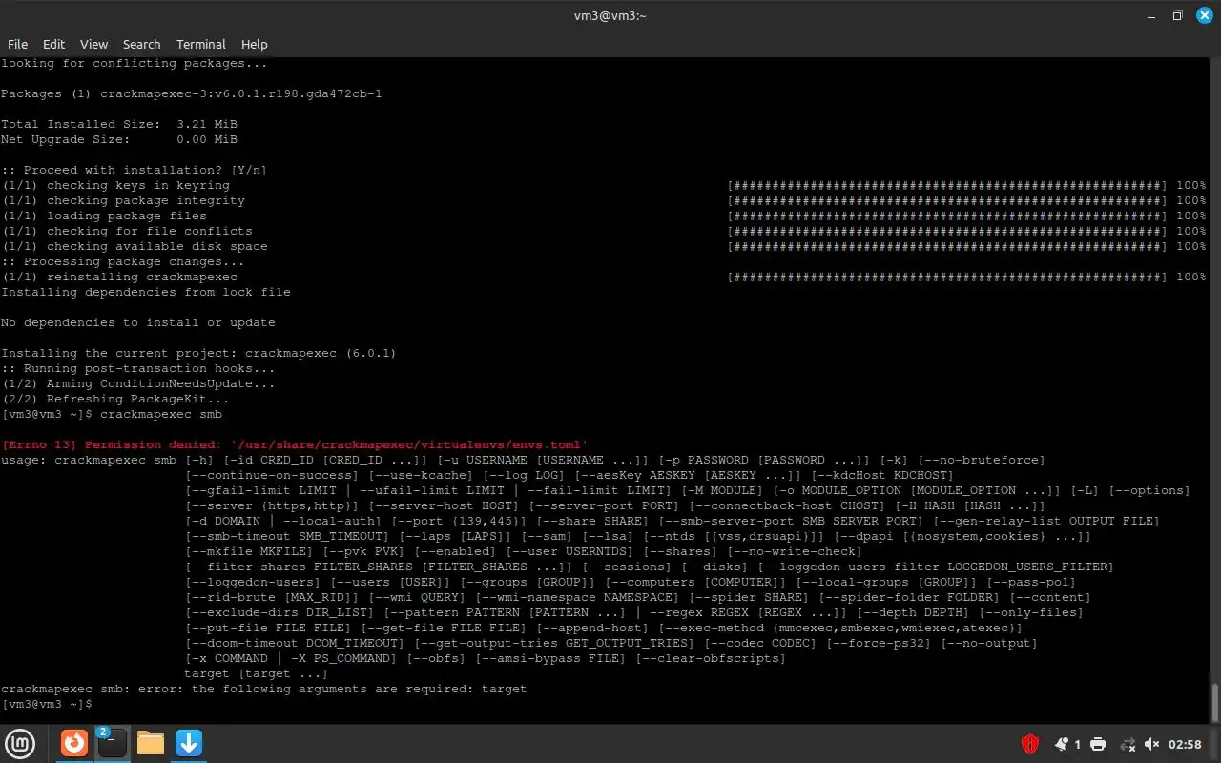Click '(1/1) reinstalling crackmapexec' text
Viewport: 1221px width, 763px height.
click(x=119, y=277)
